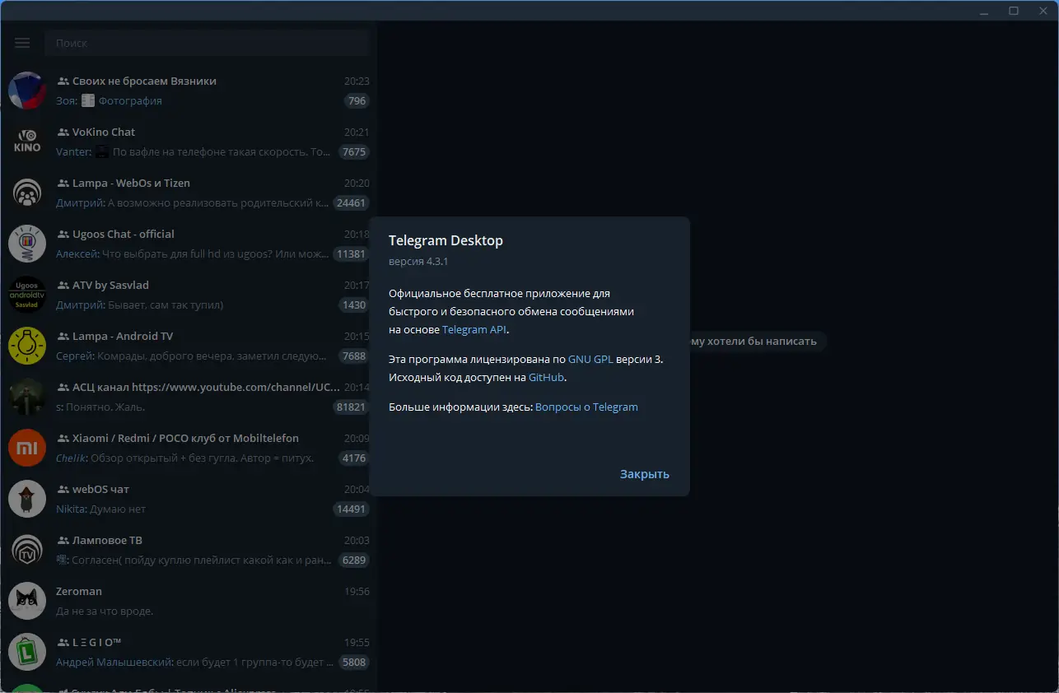Open the Своих не бросаем Вязники chat
The height and width of the screenshot is (693, 1059).
tap(189, 91)
